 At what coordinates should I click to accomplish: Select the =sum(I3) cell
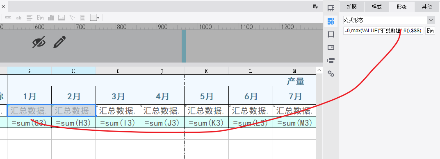(x=118, y=122)
